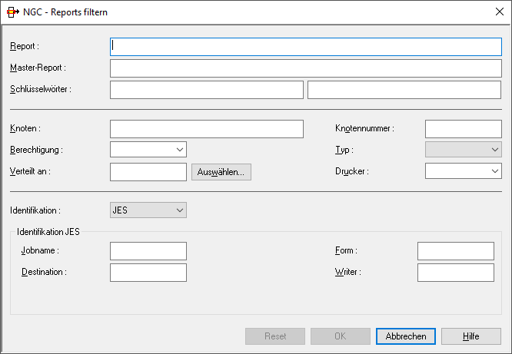
Task: Click the Berechtigung label
Action: [x=36, y=150]
